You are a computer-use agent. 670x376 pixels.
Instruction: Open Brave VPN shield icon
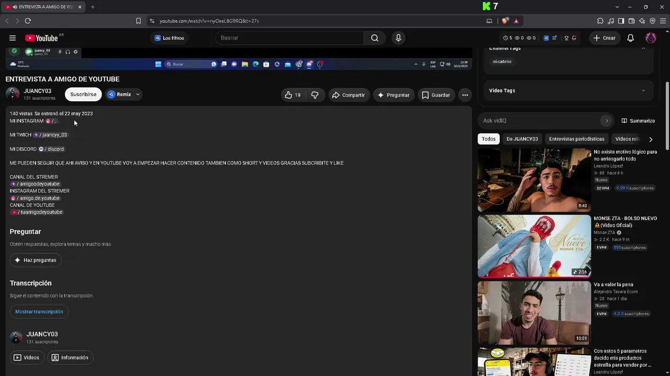pyautogui.click(x=652, y=21)
